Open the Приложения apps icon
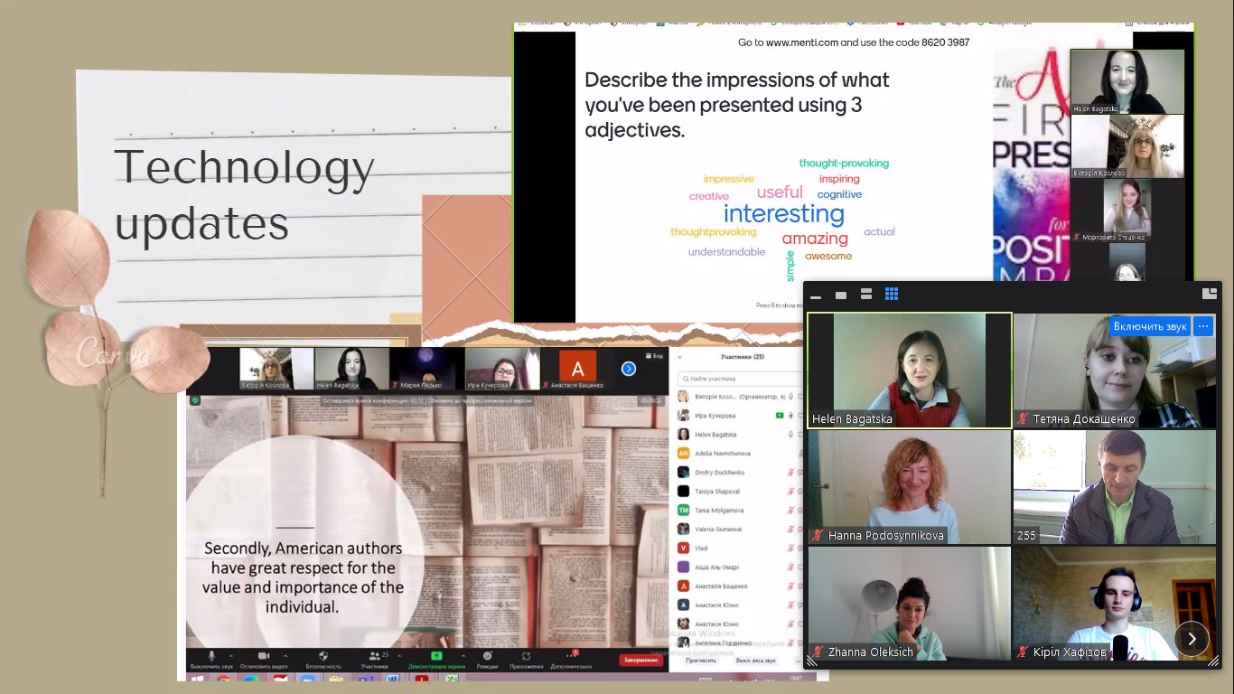 (526, 656)
